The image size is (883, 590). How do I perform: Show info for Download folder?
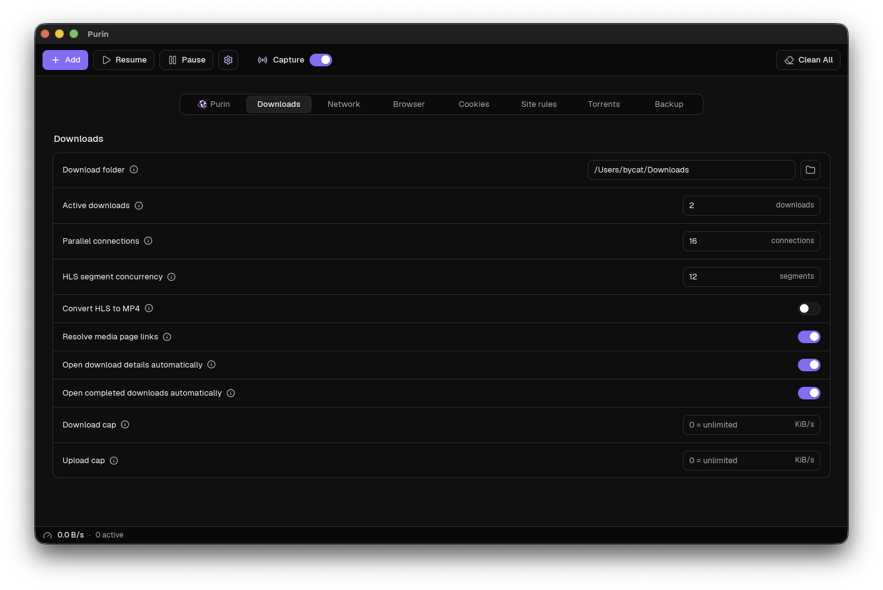(x=134, y=169)
